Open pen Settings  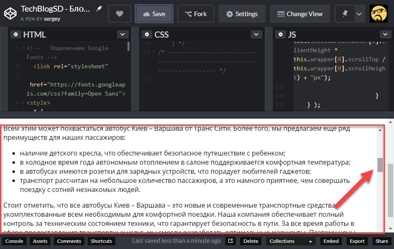point(242,14)
